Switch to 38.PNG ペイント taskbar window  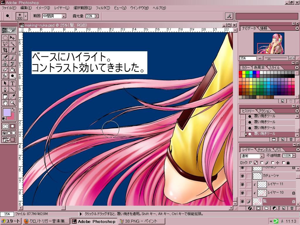point(138,221)
